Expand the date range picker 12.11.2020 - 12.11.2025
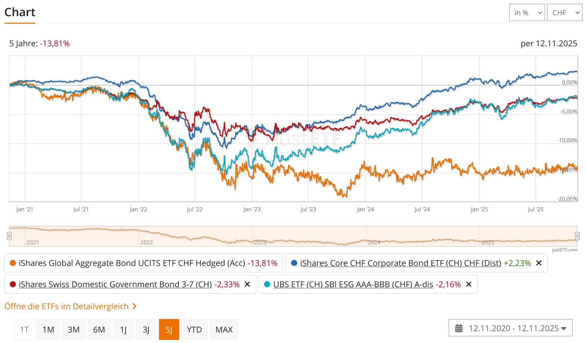Screen dimensions: 587x343 point(511,328)
